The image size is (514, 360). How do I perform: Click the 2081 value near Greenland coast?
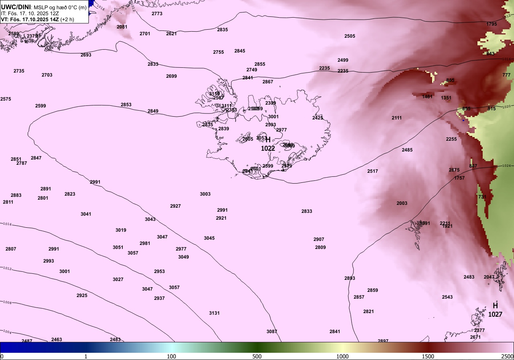[122, 27]
